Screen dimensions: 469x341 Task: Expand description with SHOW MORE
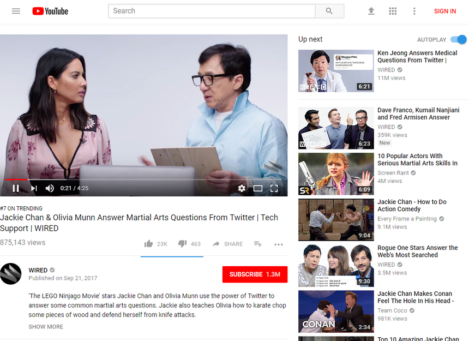pyautogui.click(x=46, y=327)
